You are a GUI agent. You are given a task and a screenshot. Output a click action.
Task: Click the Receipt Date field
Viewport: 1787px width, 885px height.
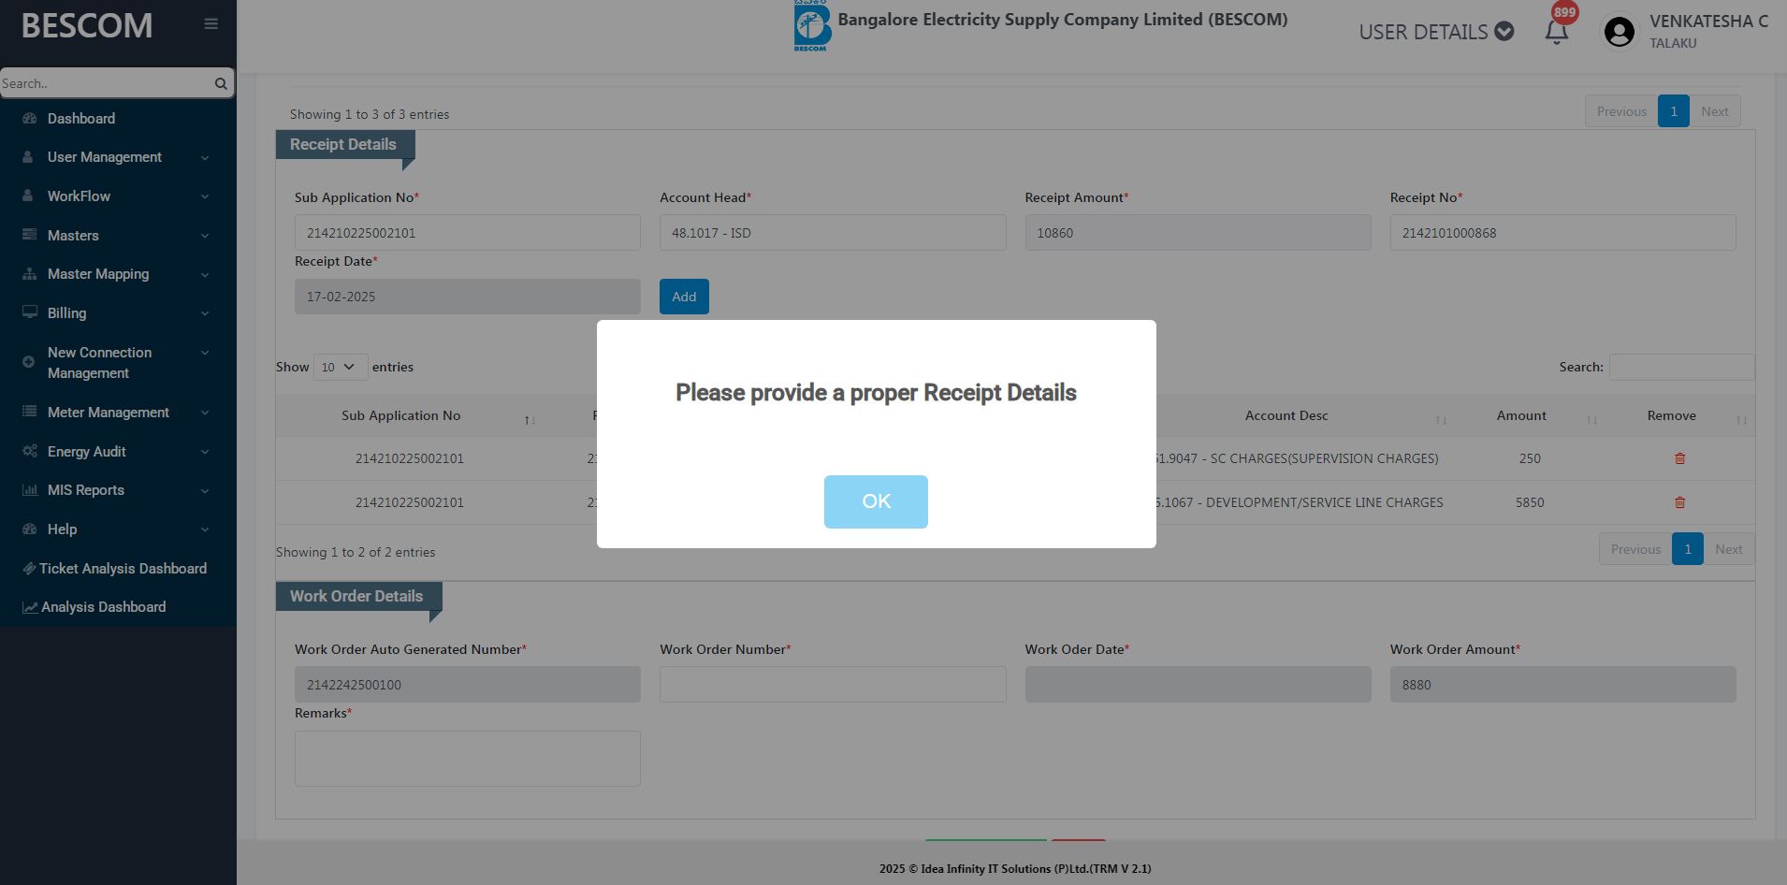click(468, 297)
